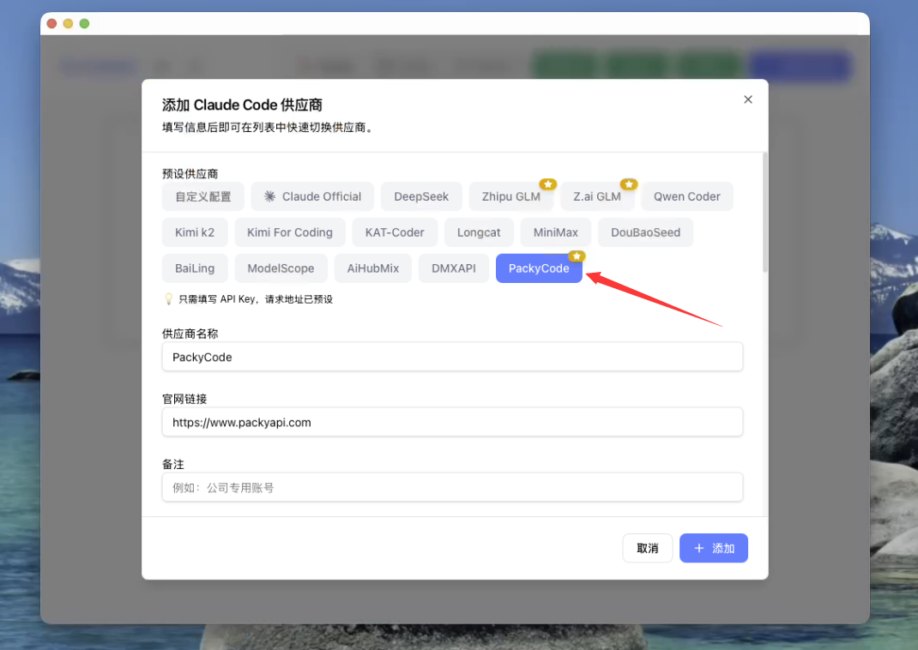Select the Kimi k2 provider

[x=195, y=232]
